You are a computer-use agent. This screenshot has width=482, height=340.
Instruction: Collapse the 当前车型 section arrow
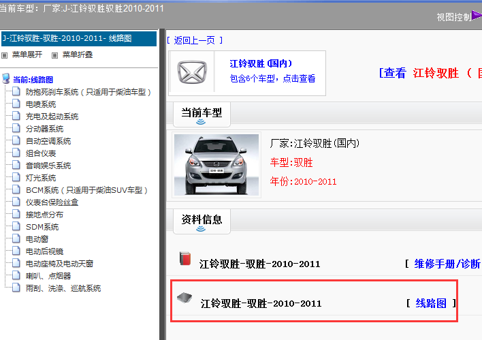(201, 122)
